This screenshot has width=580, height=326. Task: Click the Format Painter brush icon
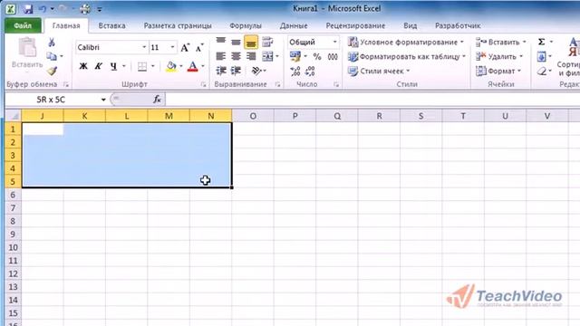click(x=52, y=71)
